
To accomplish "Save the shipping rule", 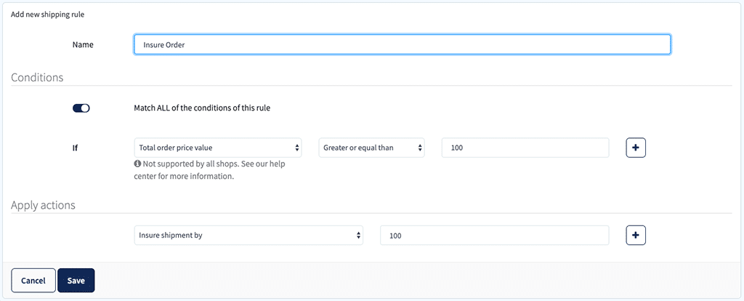I will (76, 280).
